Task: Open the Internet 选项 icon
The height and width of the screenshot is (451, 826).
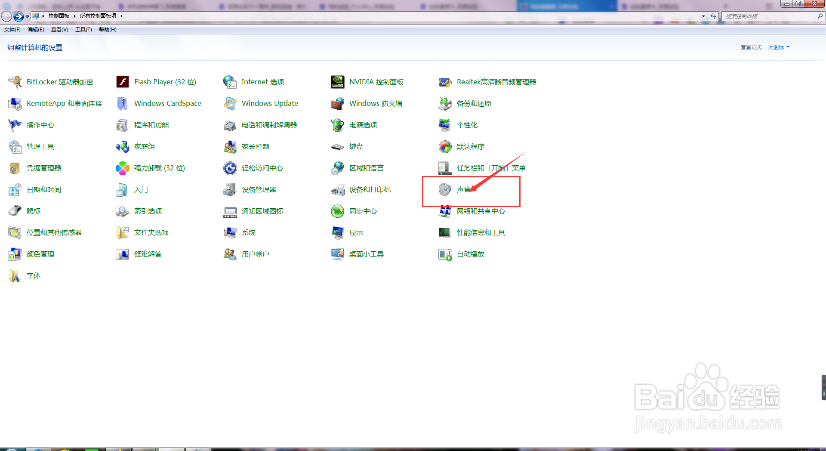Action: (x=230, y=82)
